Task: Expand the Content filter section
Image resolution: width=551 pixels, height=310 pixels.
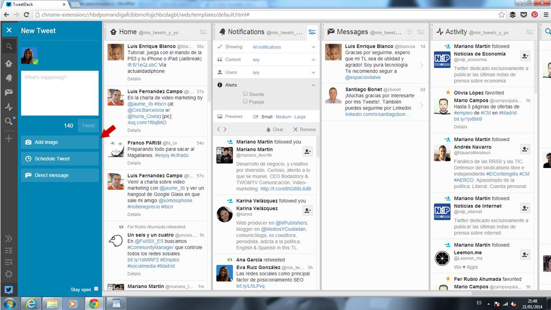Action: pyautogui.click(x=313, y=59)
